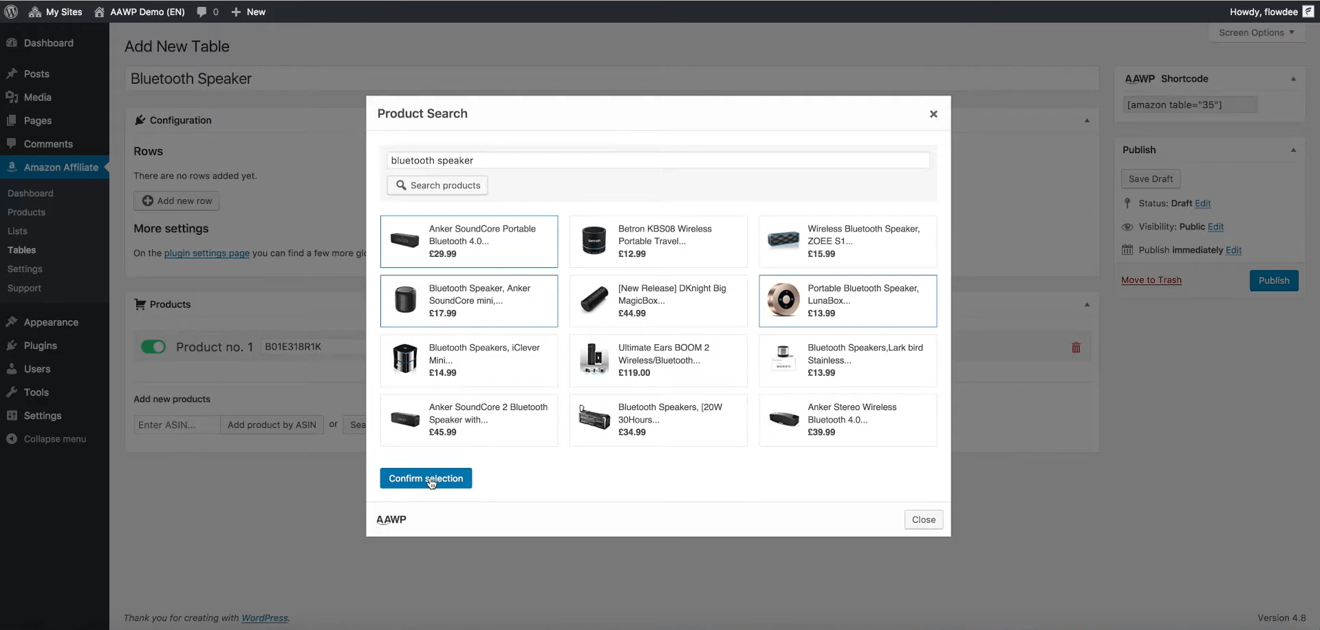This screenshot has width=1320, height=630.
Task: Select Anker SoundCore 2 Bluetooth Speaker product
Action: [x=469, y=420]
